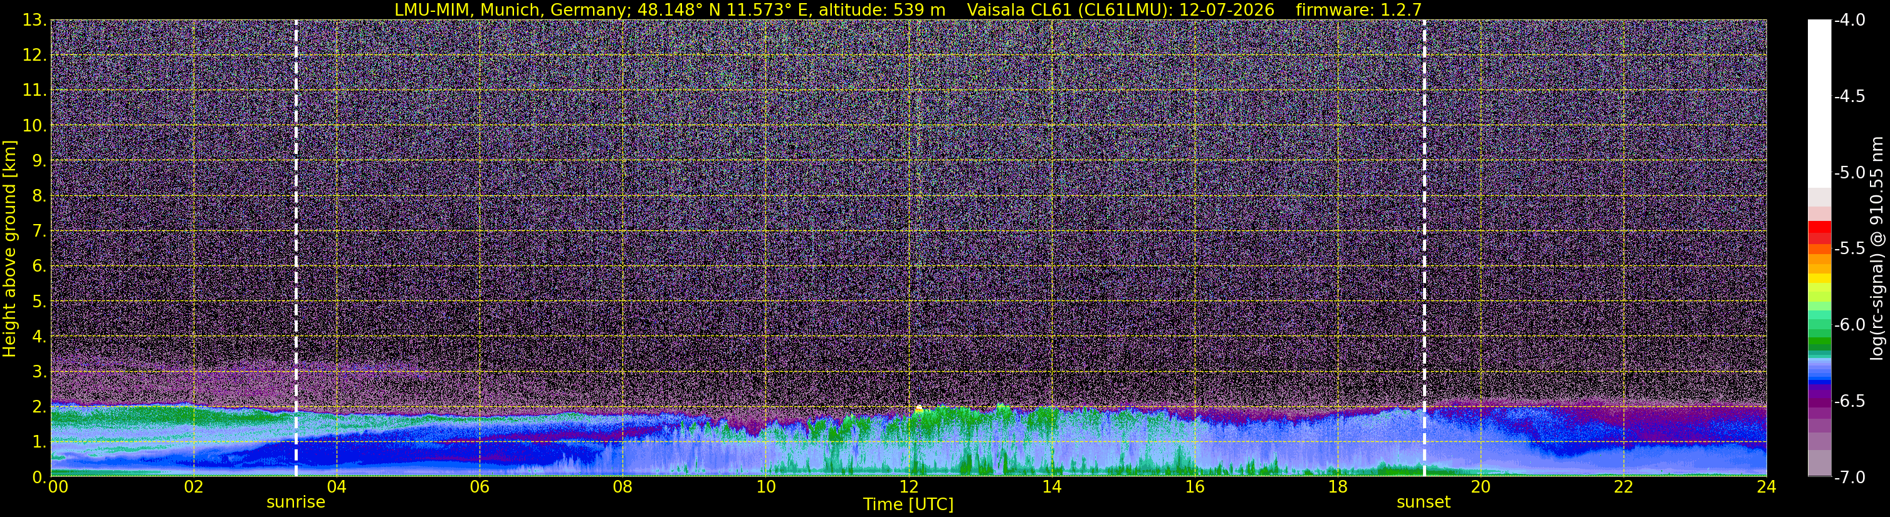
Task: Click the '9.' height axis tick label
Action: click(39, 160)
